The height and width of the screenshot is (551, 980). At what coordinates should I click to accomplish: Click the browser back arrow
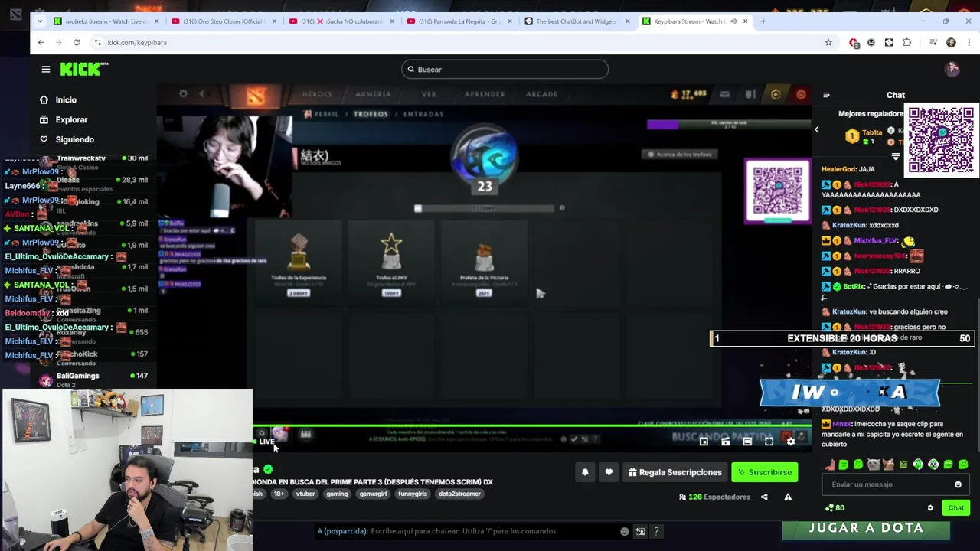click(x=41, y=42)
